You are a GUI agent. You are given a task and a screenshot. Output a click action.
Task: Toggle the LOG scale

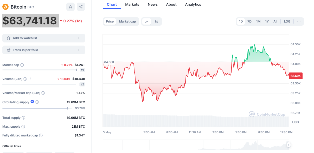click(x=287, y=21)
